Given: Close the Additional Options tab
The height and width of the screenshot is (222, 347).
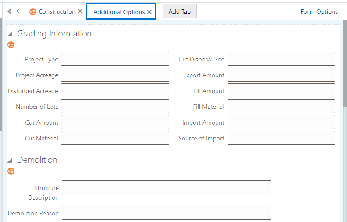Looking at the screenshot, I should click(149, 12).
